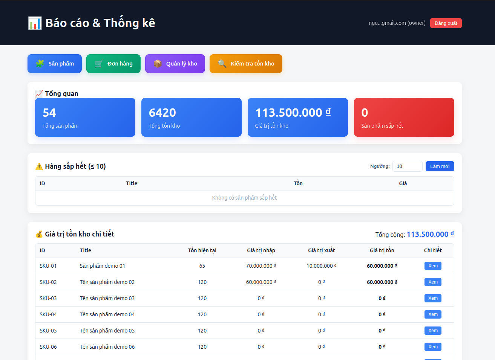Click the shopping cart icon on Đơn hàng
Viewport: 495px width, 360px height.
[x=98, y=64]
